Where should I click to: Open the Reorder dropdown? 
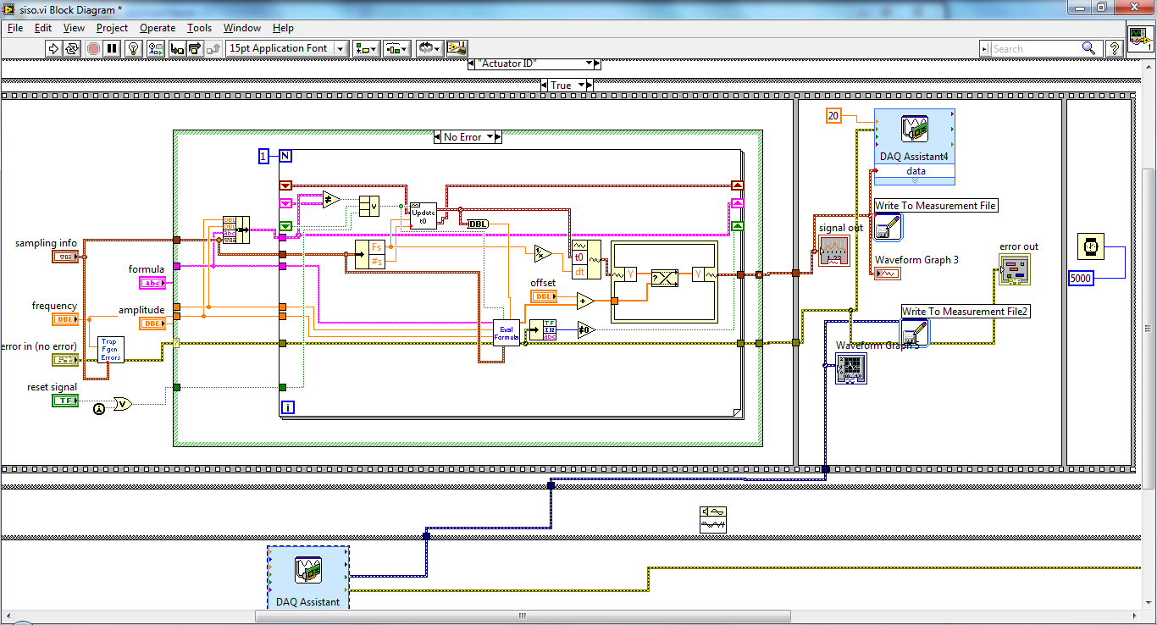pyautogui.click(x=429, y=48)
